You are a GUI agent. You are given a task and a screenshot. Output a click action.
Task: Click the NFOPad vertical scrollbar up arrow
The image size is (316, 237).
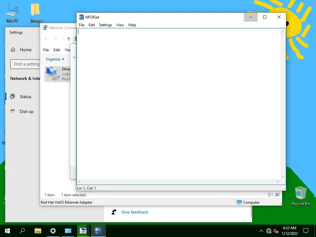(x=283, y=31)
